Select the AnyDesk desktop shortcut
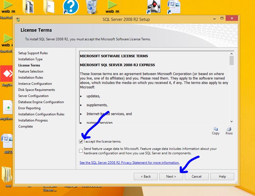The width and height of the screenshot is (255, 196). [x=7, y=74]
